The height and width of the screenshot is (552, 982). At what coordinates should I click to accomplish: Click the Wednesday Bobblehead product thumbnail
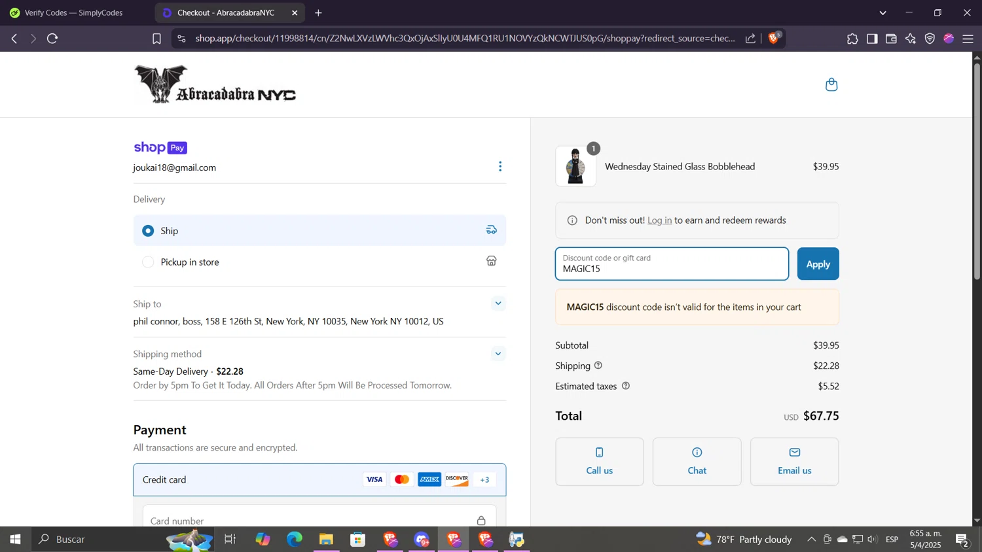click(576, 166)
